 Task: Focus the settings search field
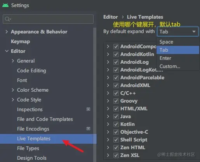[48, 19]
